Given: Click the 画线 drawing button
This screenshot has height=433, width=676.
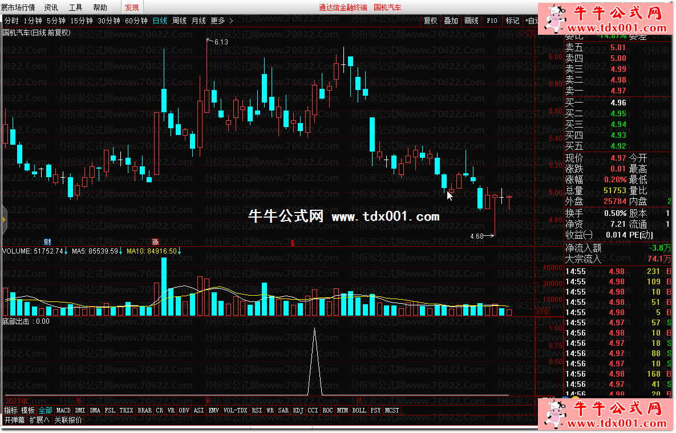Looking at the screenshot, I should [x=471, y=21].
